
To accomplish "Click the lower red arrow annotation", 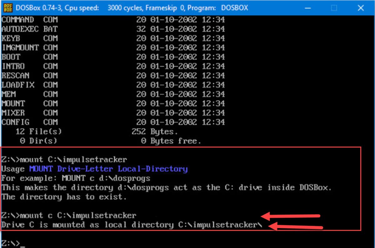I will (x=295, y=227).
